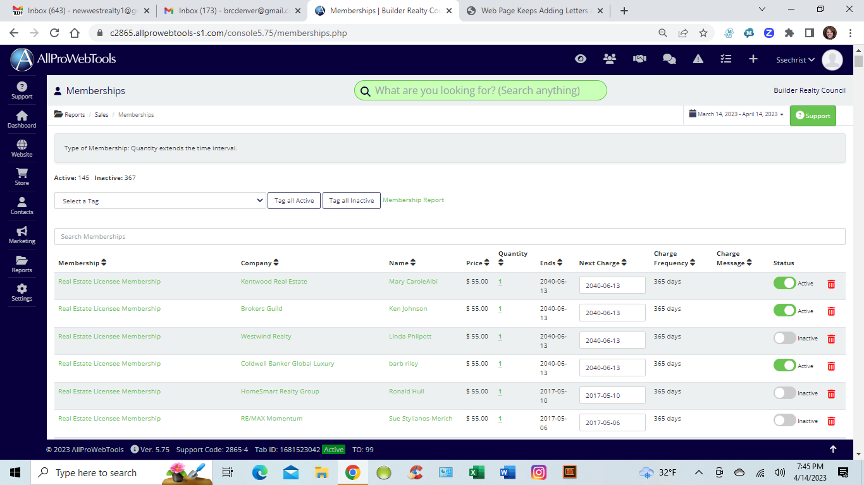The height and width of the screenshot is (485, 864).
Task: Click the back-to-top arrow in footer
Action: [x=833, y=449]
